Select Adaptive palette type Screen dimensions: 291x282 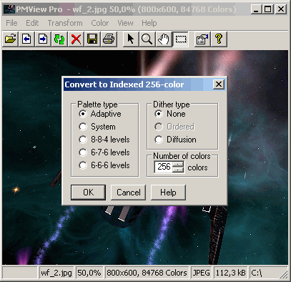[x=100, y=114]
